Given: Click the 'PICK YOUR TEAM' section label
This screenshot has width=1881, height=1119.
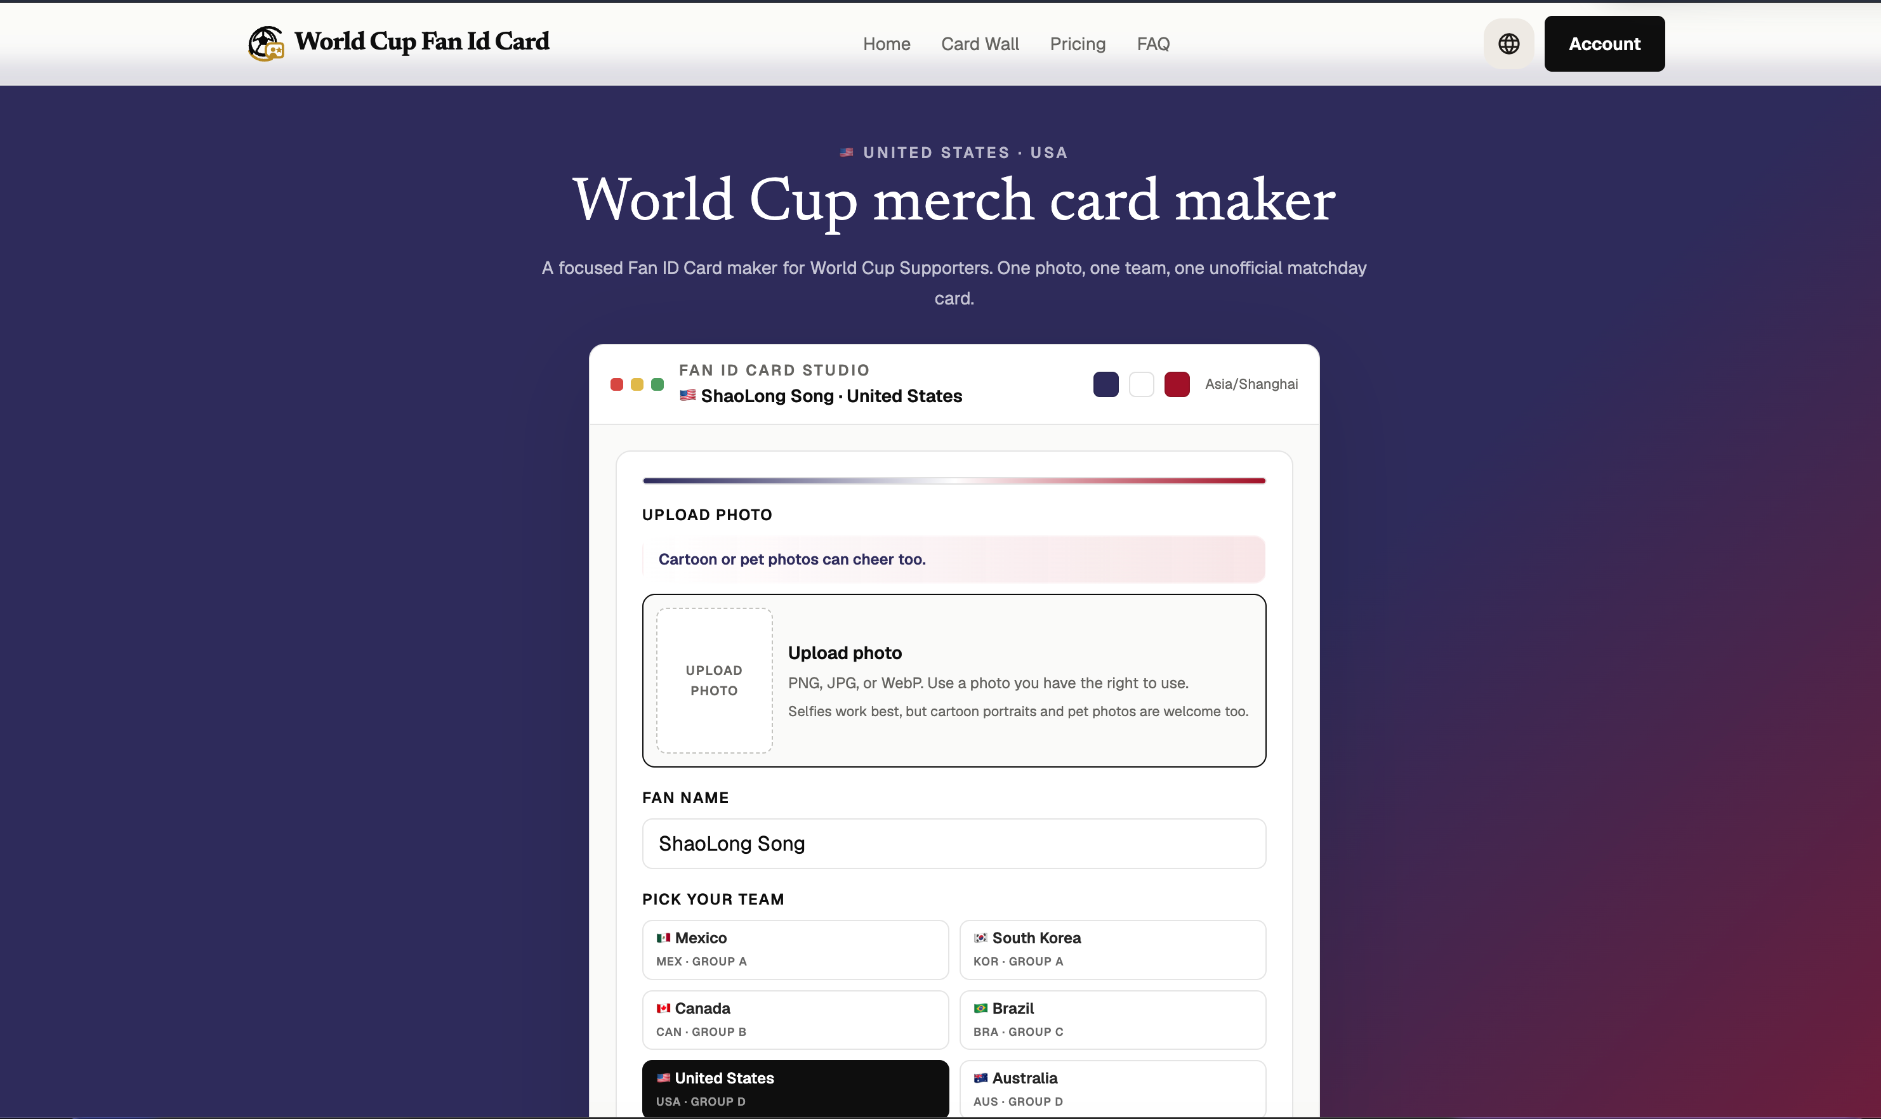Looking at the screenshot, I should click(x=713, y=899).
